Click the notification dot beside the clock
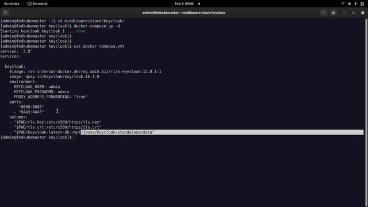 point(200,3)
